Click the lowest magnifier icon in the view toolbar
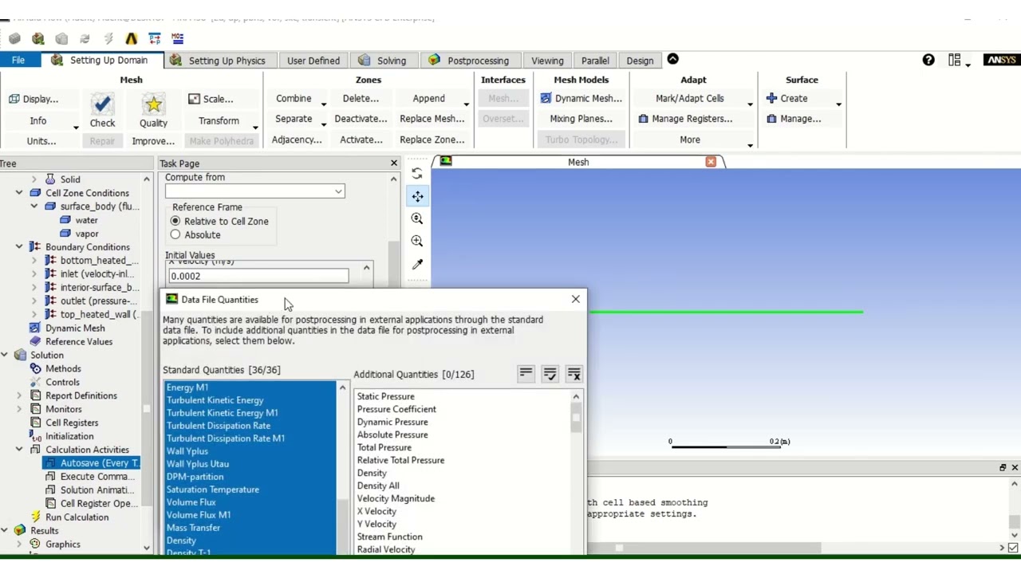1021x574 pixels. 417,241
